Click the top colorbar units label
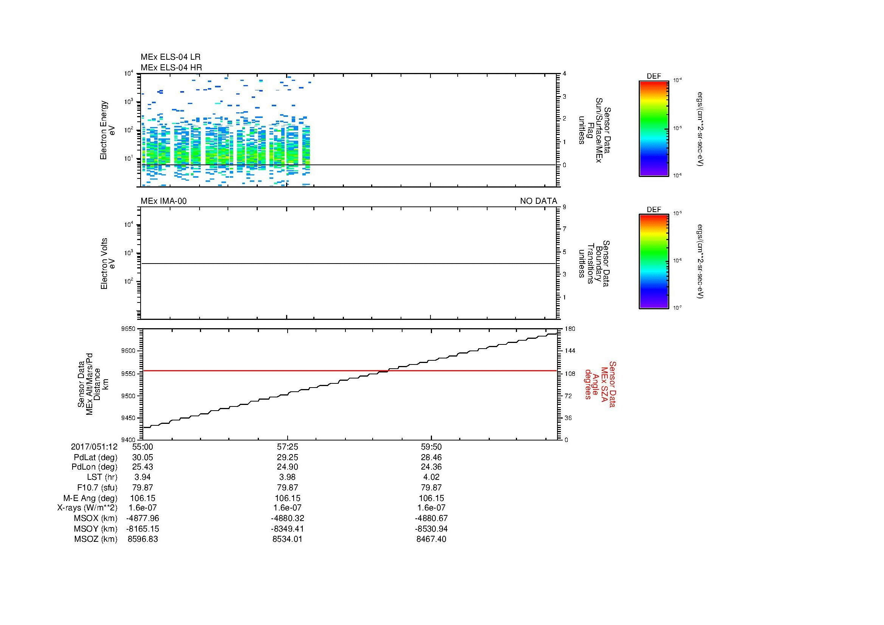 point(700,129)
